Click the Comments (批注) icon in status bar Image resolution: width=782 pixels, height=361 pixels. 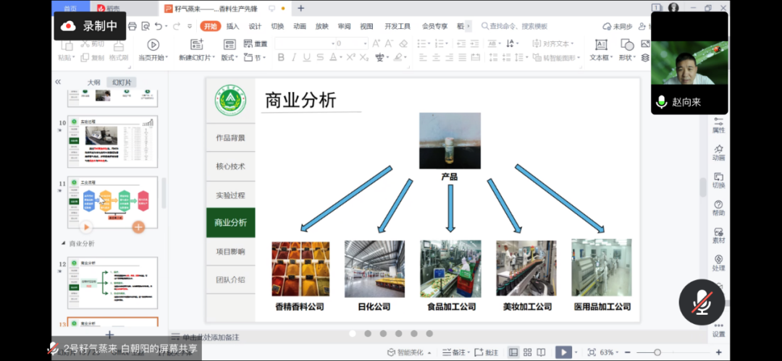pos(487,352)
